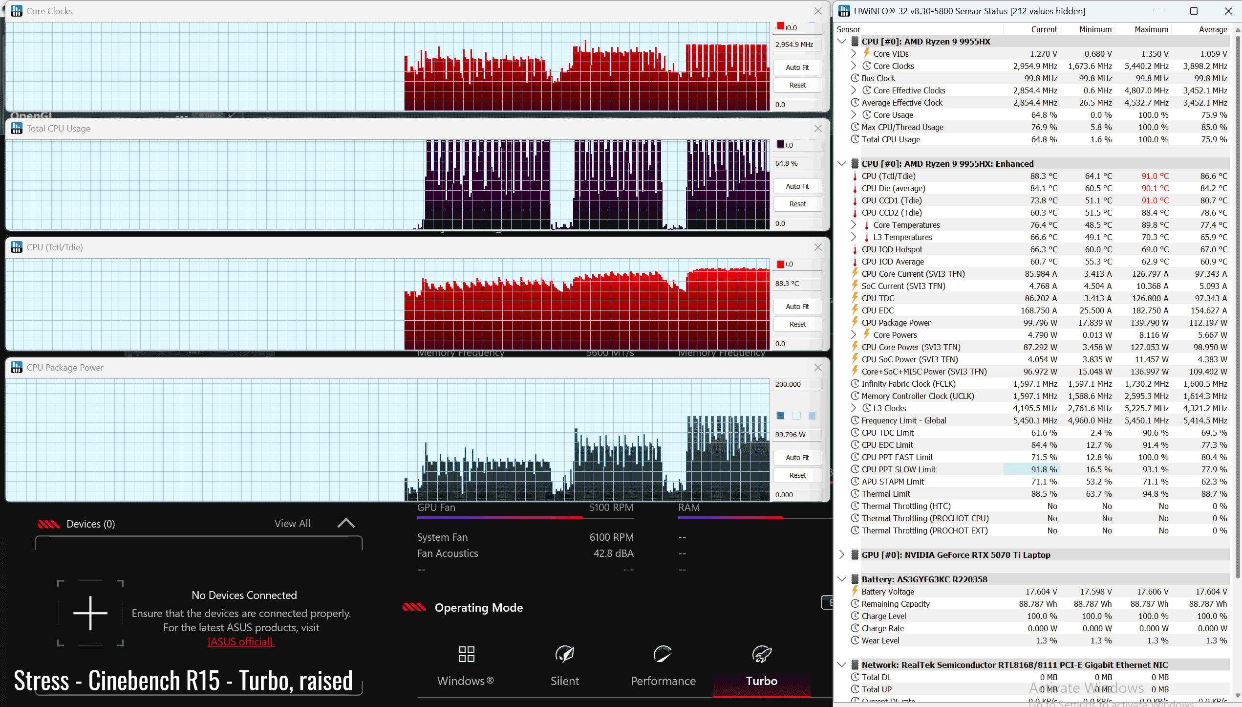This screenshot has width=1242, height=707.
Task: Click Auto Fit in Core Clocks graph
Action: pyautogui.click(x=797, y=67)
